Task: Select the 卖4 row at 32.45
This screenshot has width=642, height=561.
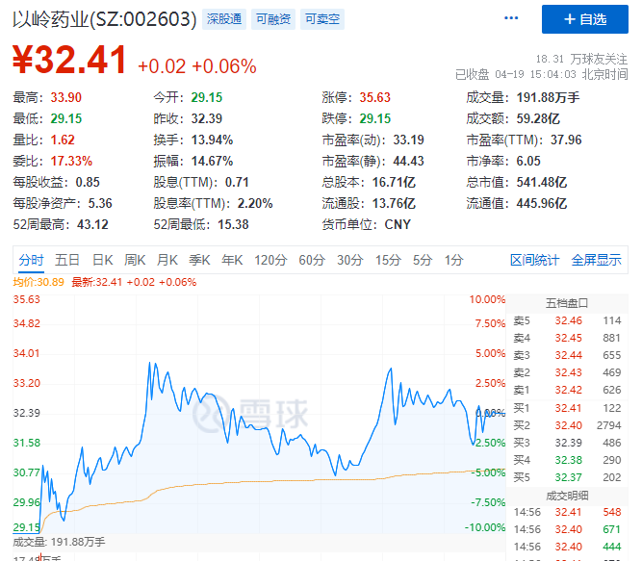Action: coord(567,338)
